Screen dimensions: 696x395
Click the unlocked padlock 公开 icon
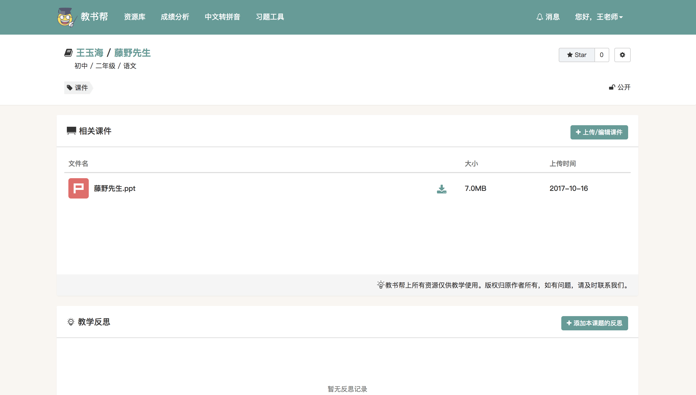(x=612, y=87)
